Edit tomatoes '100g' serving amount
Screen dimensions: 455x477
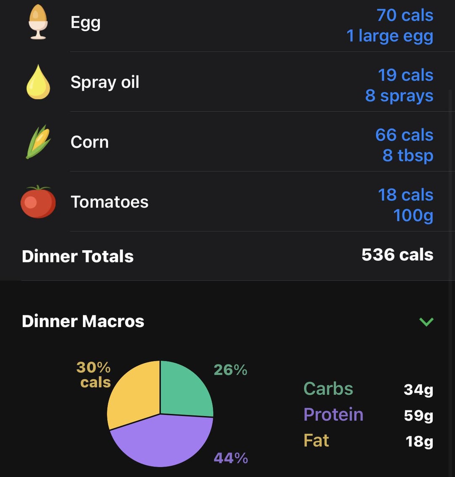coord(413,215)
